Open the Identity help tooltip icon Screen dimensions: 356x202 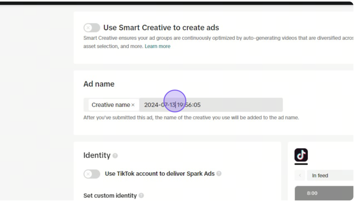click(115, 155)
